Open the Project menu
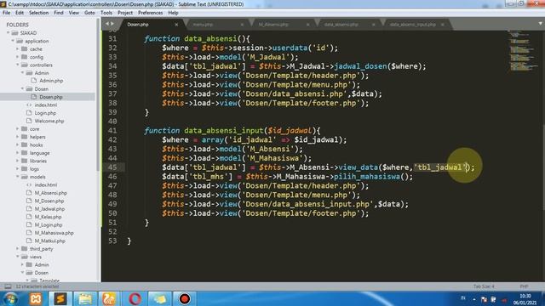This screenshot has height=306, width=545. coord(125,13)
